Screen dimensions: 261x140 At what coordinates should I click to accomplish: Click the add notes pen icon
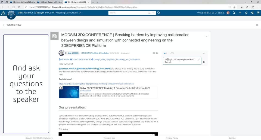[247, 7]
